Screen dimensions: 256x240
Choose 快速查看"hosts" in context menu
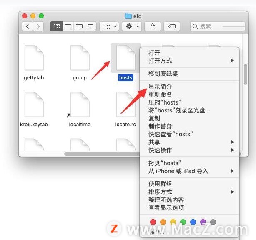click(189, 134)
